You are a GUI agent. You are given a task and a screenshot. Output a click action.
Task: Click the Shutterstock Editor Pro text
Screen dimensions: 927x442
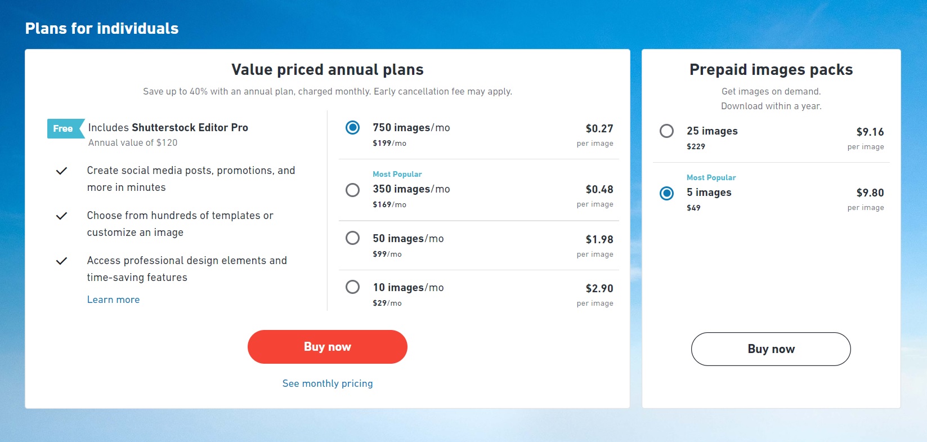(190, 128)
